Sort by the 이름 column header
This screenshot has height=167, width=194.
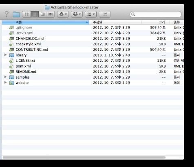tap(46, 22)
